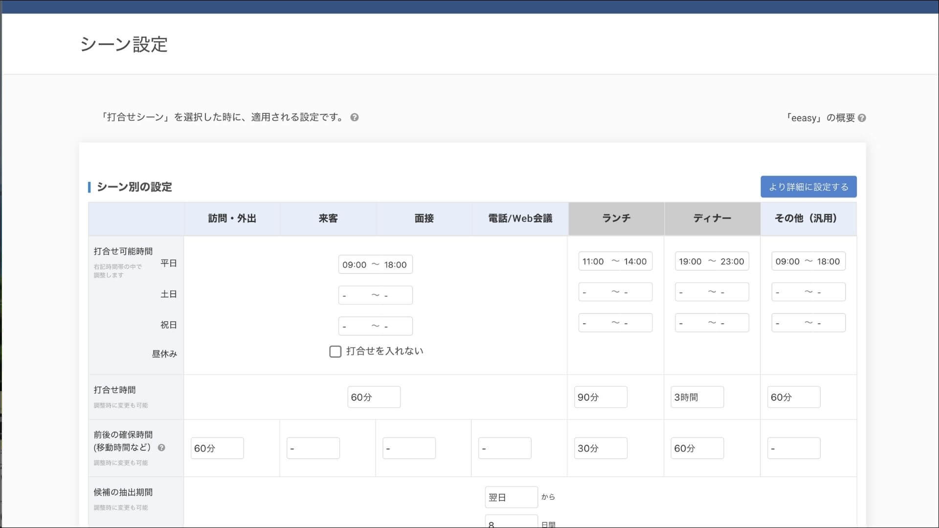Click the 翌日 candidate extraction start field
This screenshot has height=528, width=939.
point(511,497)
